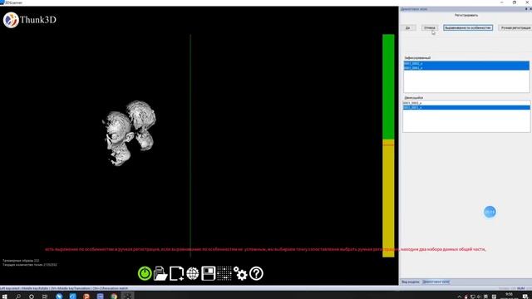Switch to the 'Вид модели' bottom tab
Viewport: 532px width, 299px height.
411,282
